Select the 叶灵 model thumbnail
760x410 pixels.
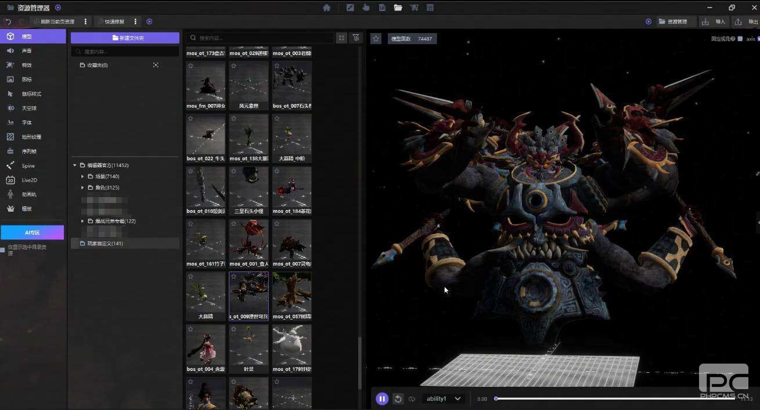248,349
